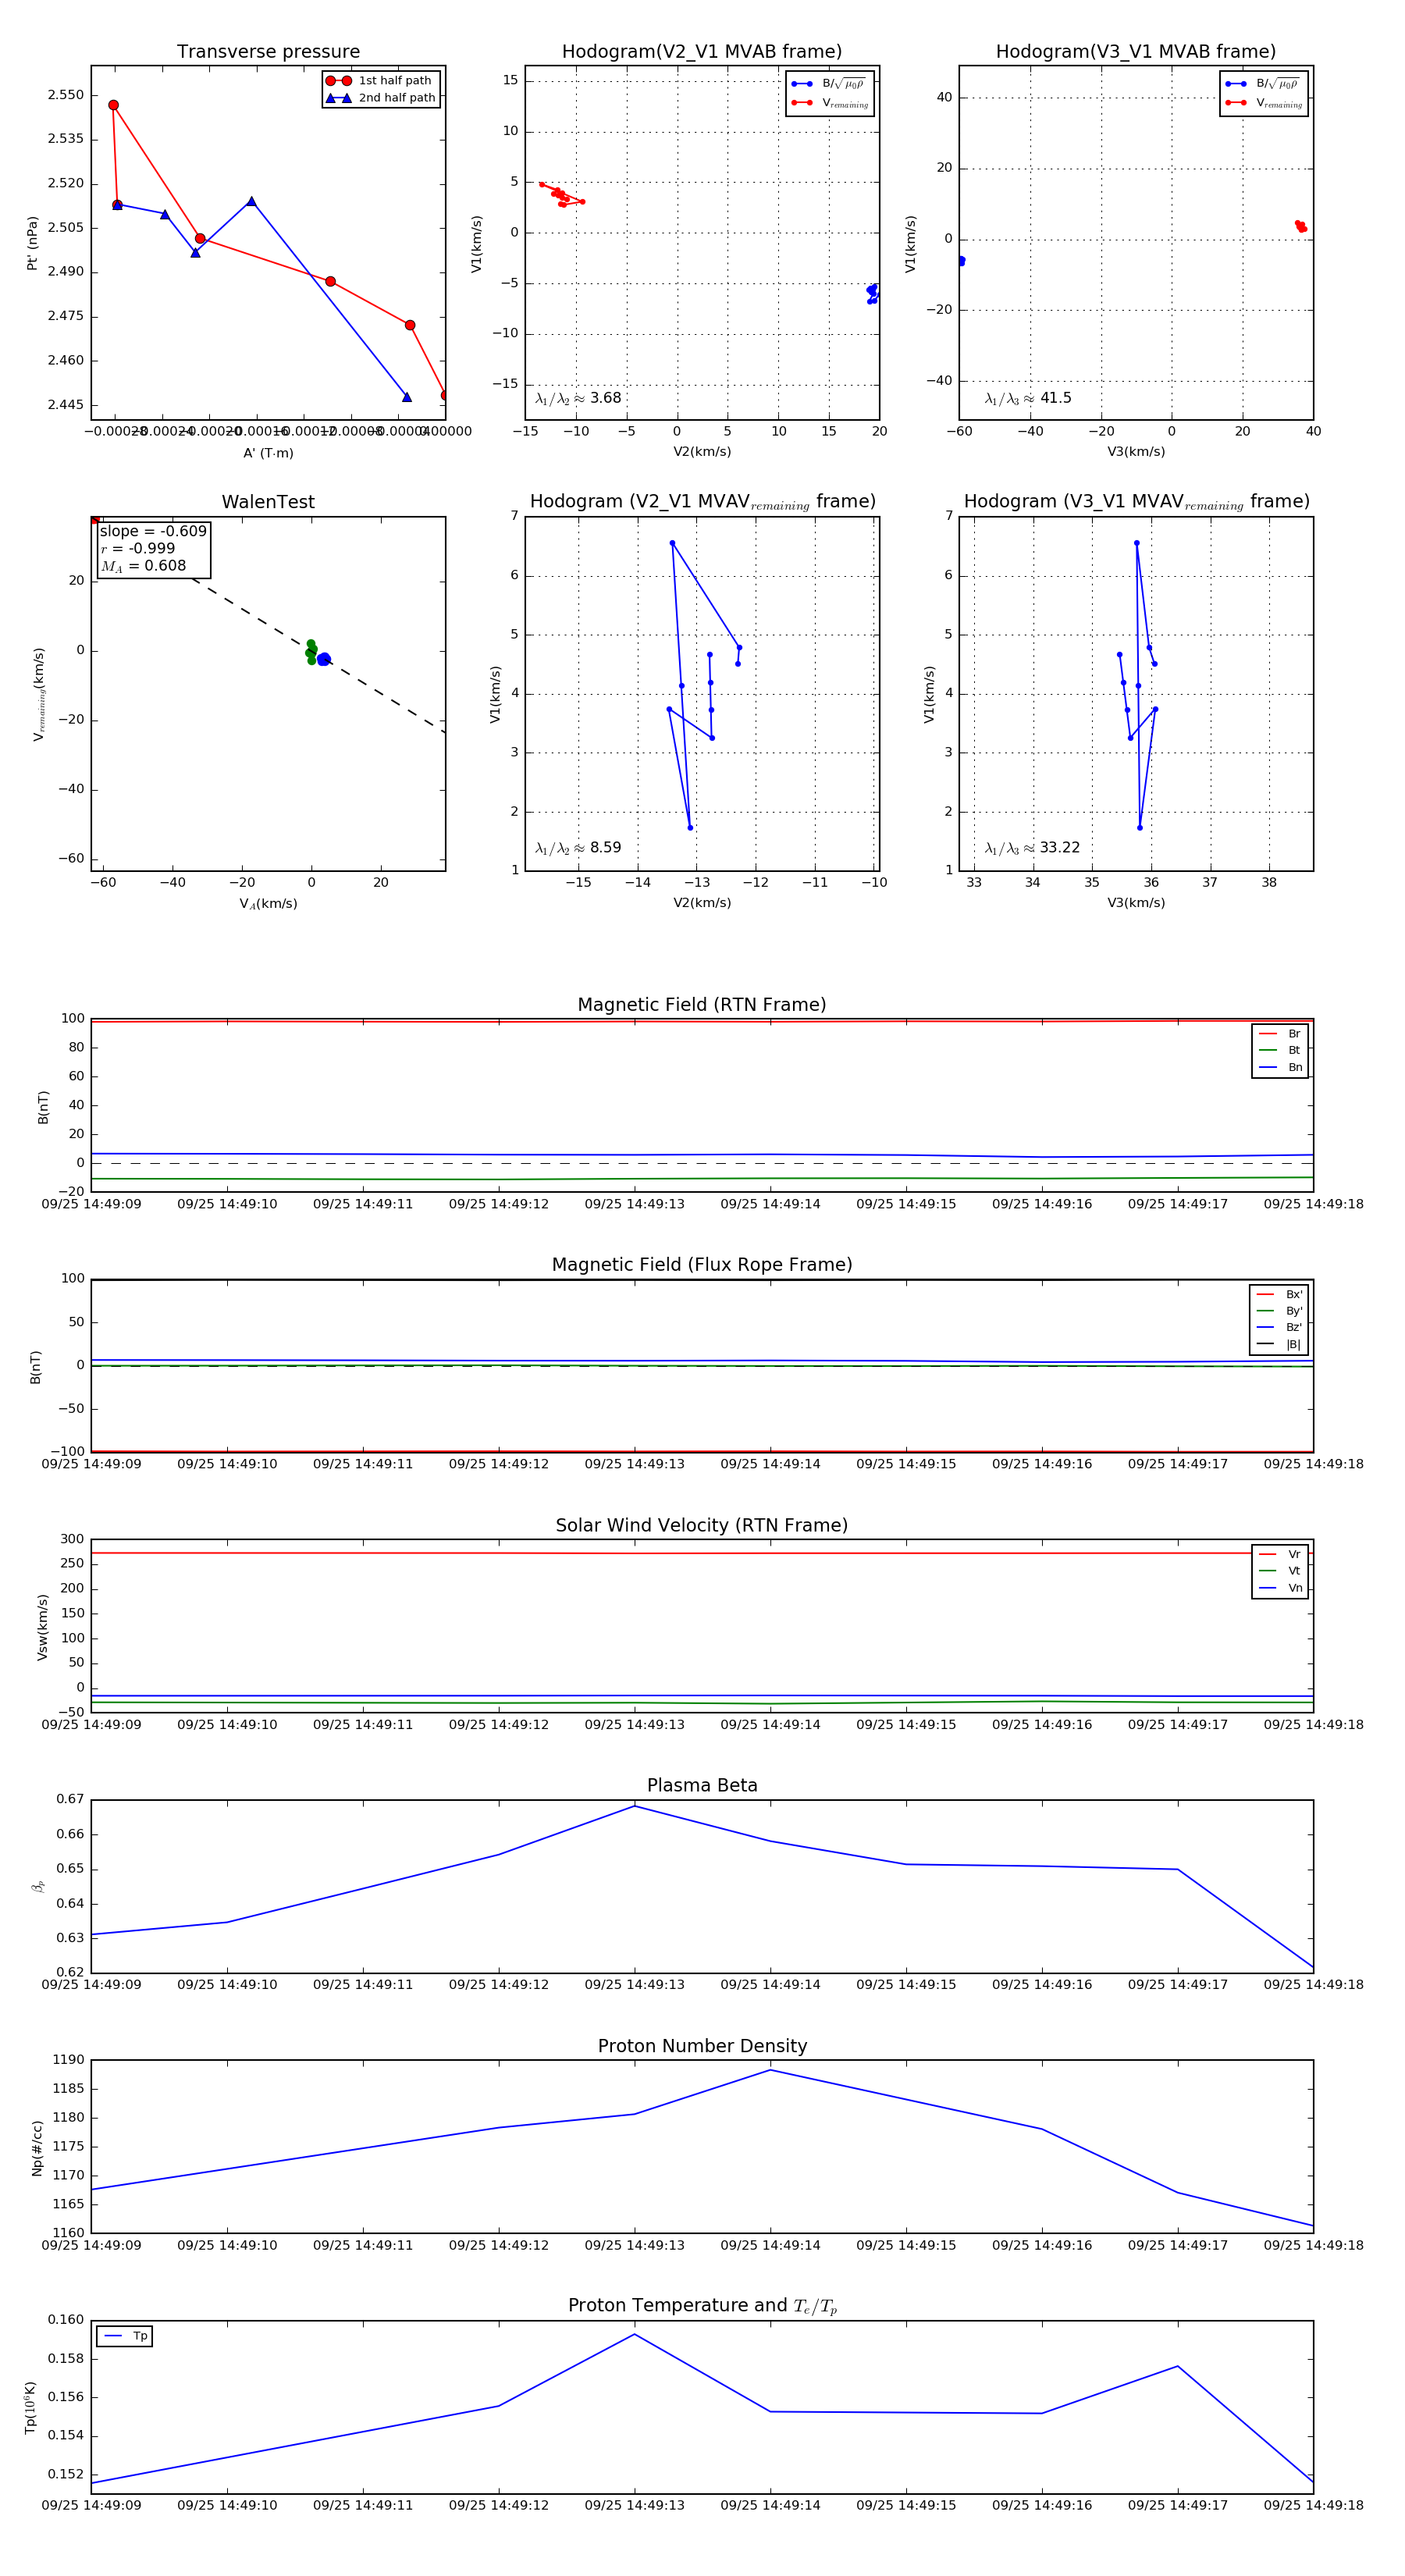
Task: Click the annotation ending in 41.5
Action: 1028,398
